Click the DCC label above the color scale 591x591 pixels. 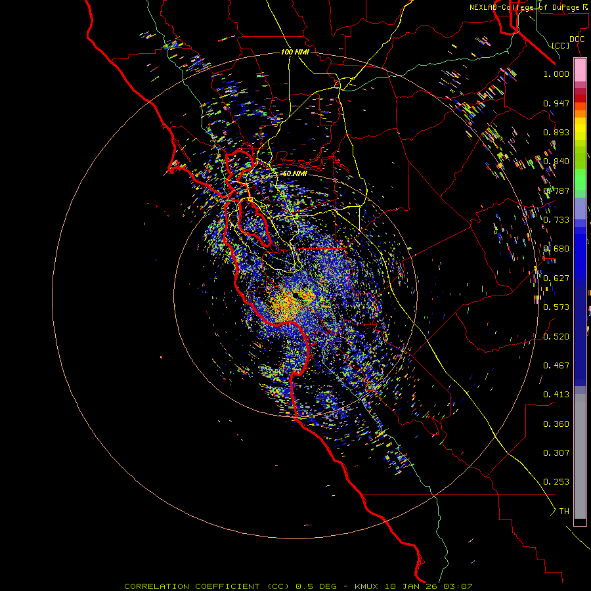click(577, 39)
